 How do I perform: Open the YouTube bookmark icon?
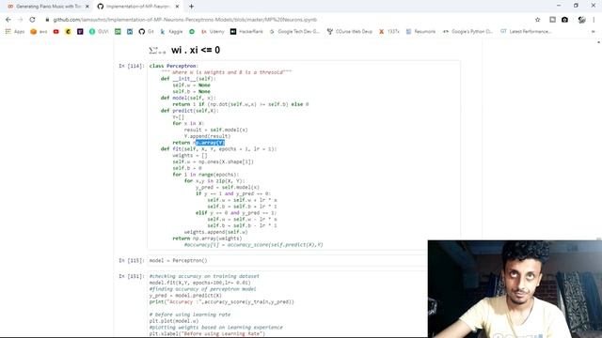pos(56,31)
